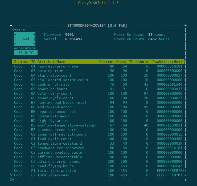
Task: Select the current-pending-sector attribute
Action: click(x=61, y=152)
